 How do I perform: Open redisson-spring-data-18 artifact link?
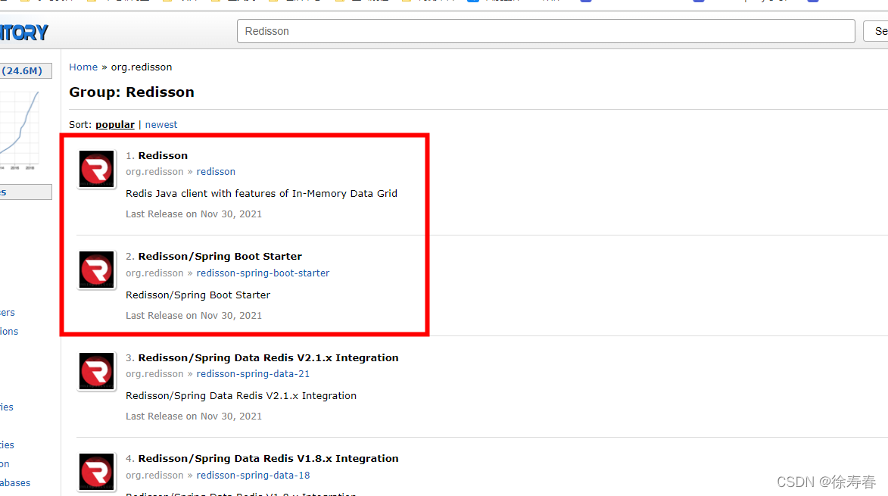pyautogui.click(x=253, y=475)
